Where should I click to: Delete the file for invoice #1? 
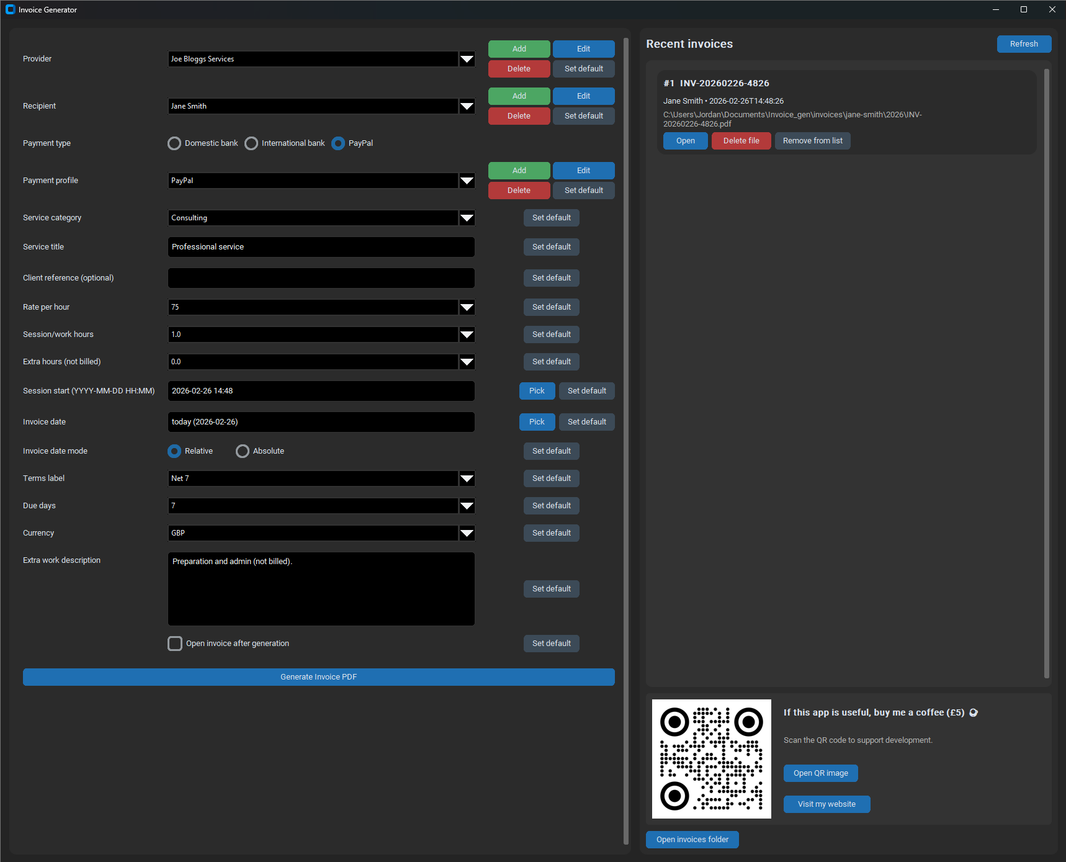[741, 141]
